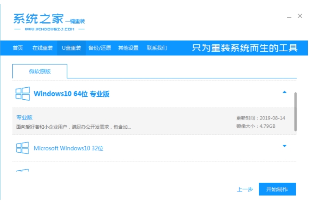Click Windows logo beside Microsoft Windows10 32位

click(22, 148)
